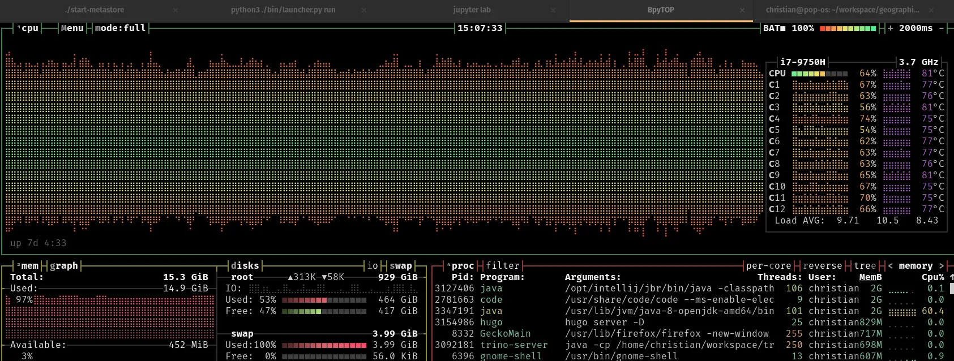Click the process list scroll-up arrow
954x361 pixels.
[x=952, y=277]
